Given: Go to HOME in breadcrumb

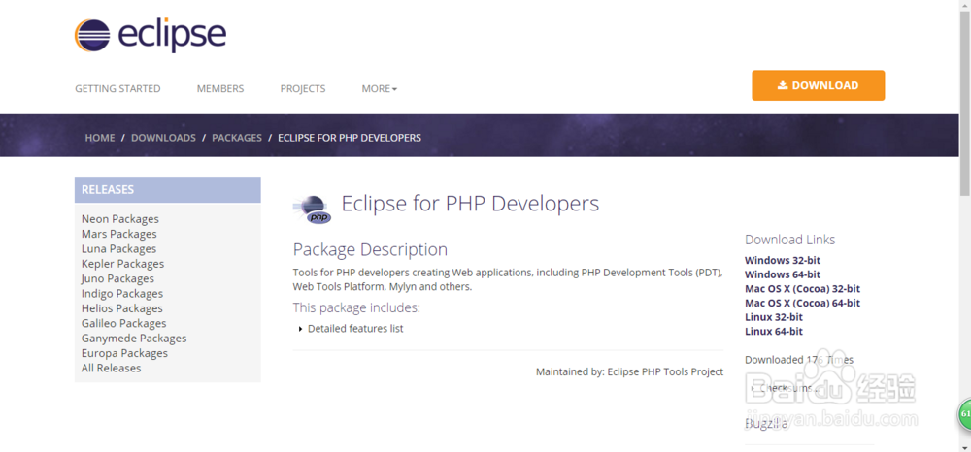Looking at the screenshot, I should pos(100,138).
